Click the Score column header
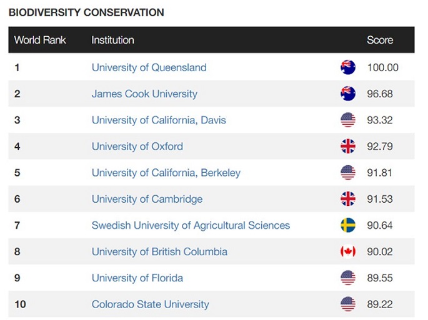 [x=380, y=40]
